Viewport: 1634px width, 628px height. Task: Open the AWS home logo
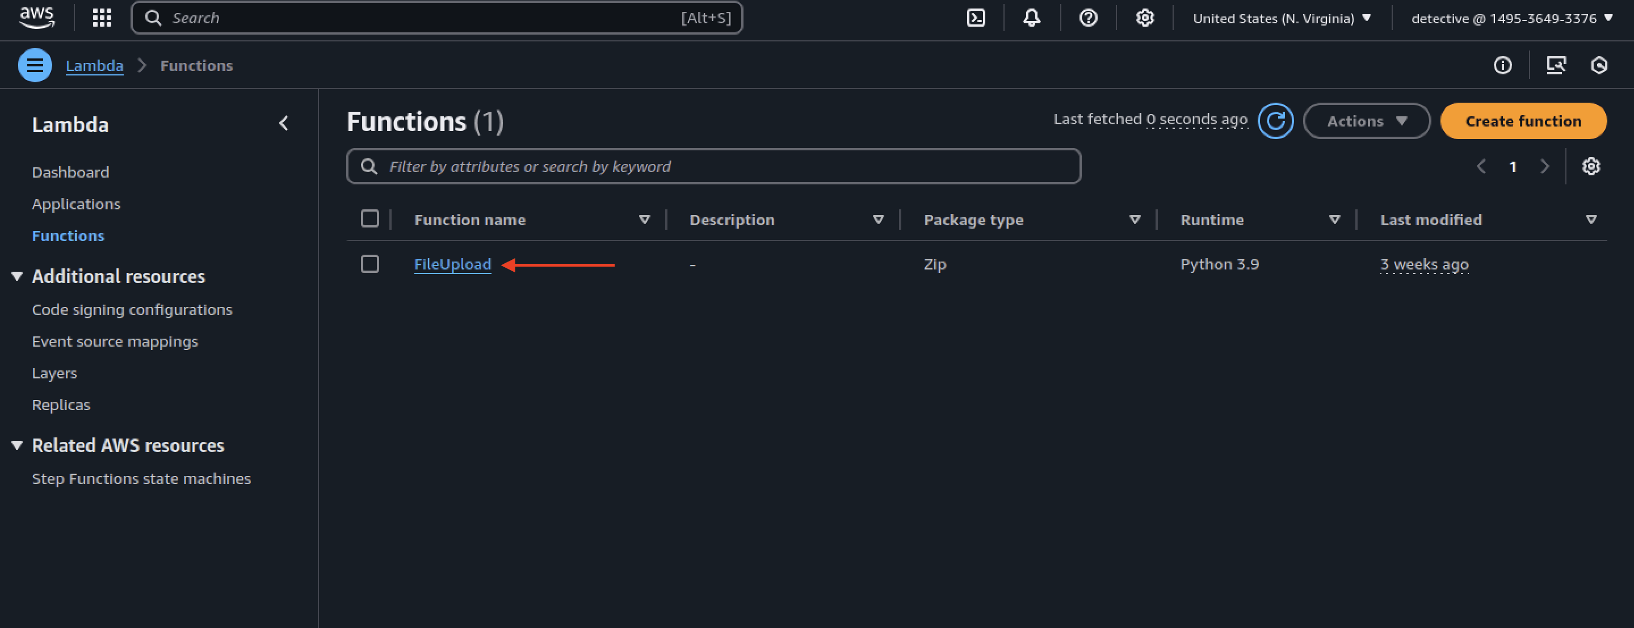click(x=37, y=18)
